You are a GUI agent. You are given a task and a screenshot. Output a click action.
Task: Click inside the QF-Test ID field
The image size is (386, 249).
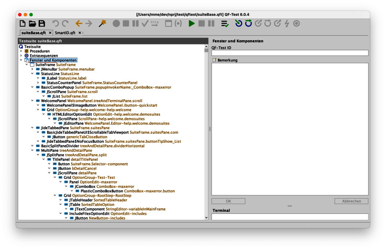(289, 53)
